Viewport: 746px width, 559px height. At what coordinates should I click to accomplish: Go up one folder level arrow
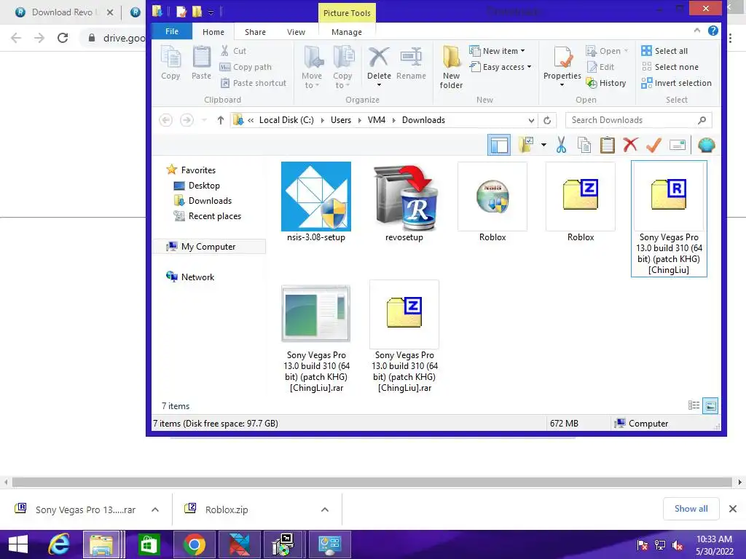[x=220, y=120]
